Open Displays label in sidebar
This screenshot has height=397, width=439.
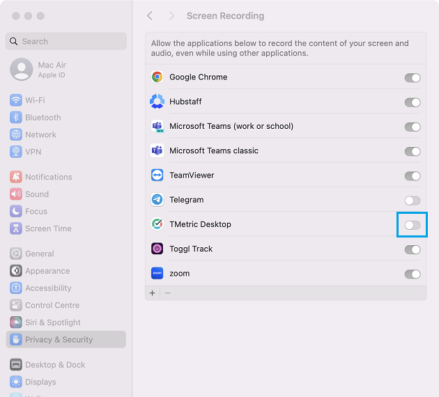click(40, 382)
